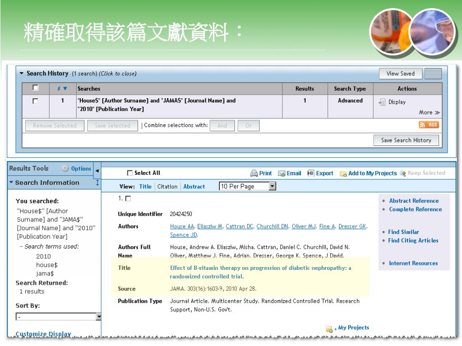The width and height of the screenshot is (462, 346).
Task: Click the Print link
Action: tap(265, 173)
